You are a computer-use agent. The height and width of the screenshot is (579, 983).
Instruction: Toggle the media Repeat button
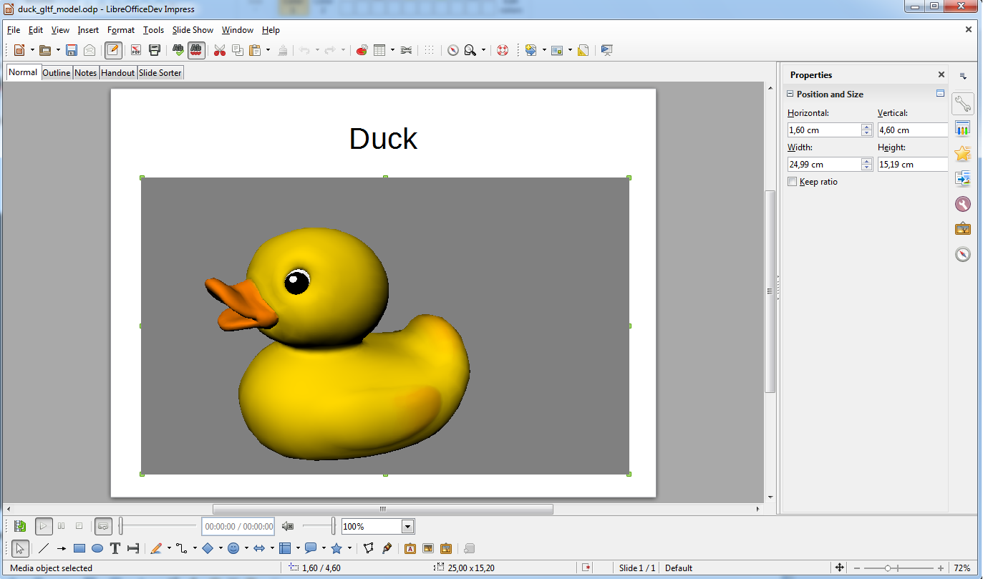103,526
